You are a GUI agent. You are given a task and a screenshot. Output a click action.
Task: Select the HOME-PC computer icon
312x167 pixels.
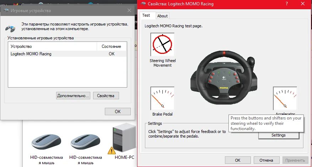(x=124, y=138)
